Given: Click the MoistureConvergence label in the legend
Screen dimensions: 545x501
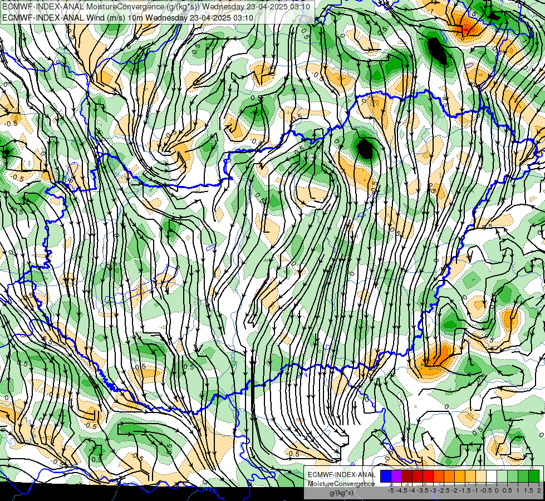Looking at the screenshot, I should coord(341,484).
